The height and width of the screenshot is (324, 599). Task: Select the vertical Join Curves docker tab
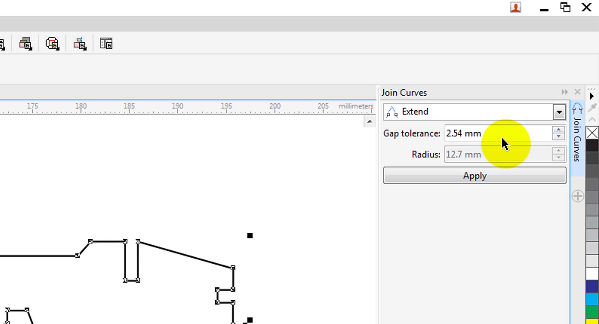point(577,132)
